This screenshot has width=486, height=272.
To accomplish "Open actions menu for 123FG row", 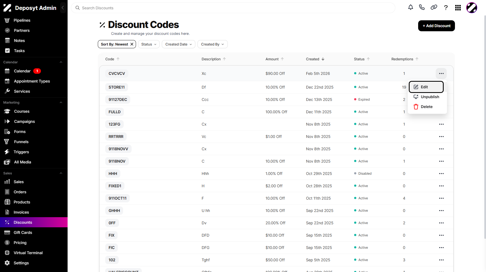I will 441,124.
